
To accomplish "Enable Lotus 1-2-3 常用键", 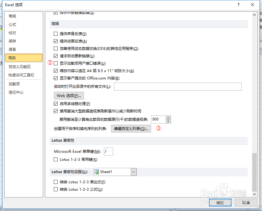I will (55, 159).
